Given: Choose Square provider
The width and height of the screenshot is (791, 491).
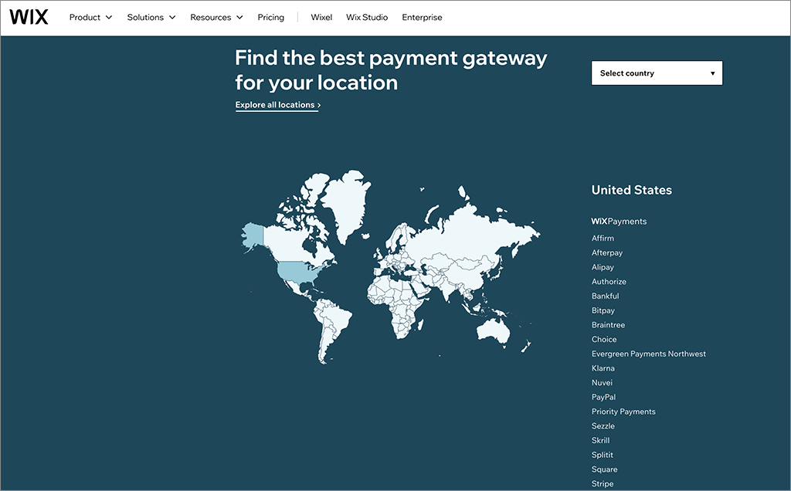Looking at the screenshot, I should click(x=604, y=469).
